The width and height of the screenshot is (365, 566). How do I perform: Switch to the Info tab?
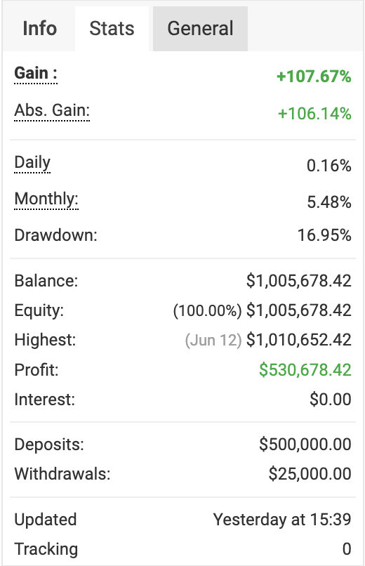40,29
